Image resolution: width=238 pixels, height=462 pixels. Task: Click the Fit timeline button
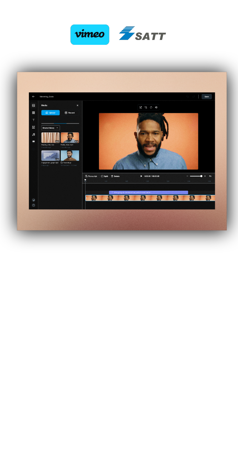pos(210,176)
